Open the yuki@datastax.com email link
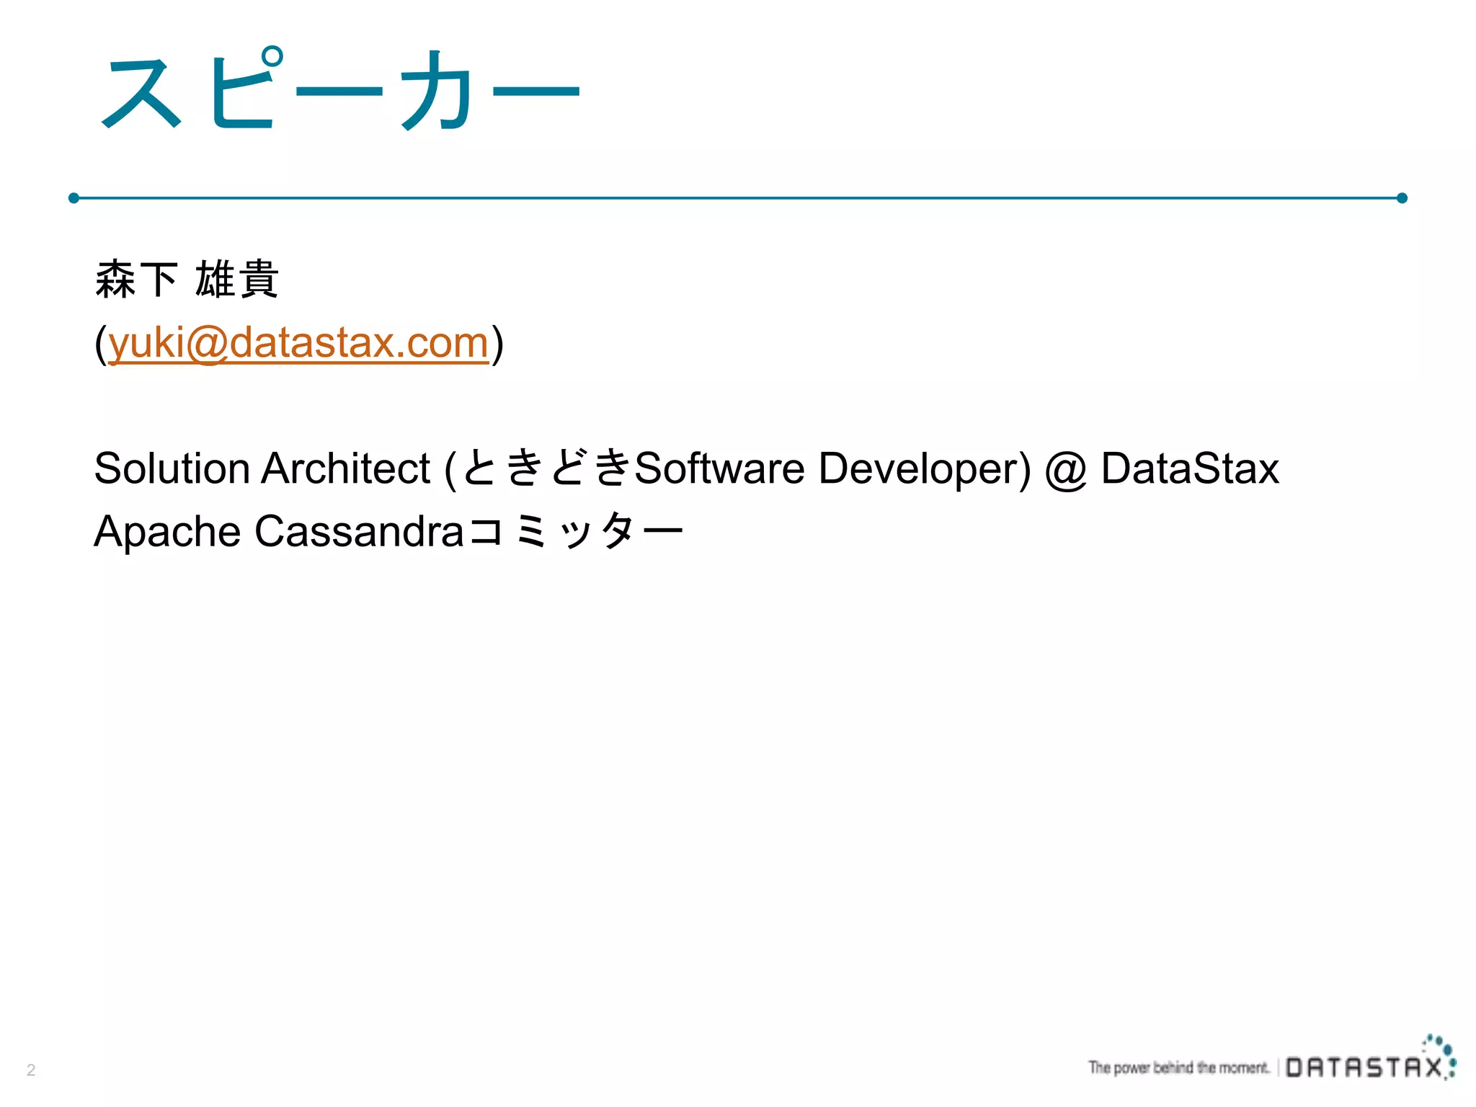The width and height of the screenshot is (1476, 1107). (x=298, y=342)
